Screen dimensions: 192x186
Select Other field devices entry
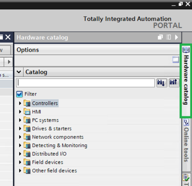click(x=54, y=171)
